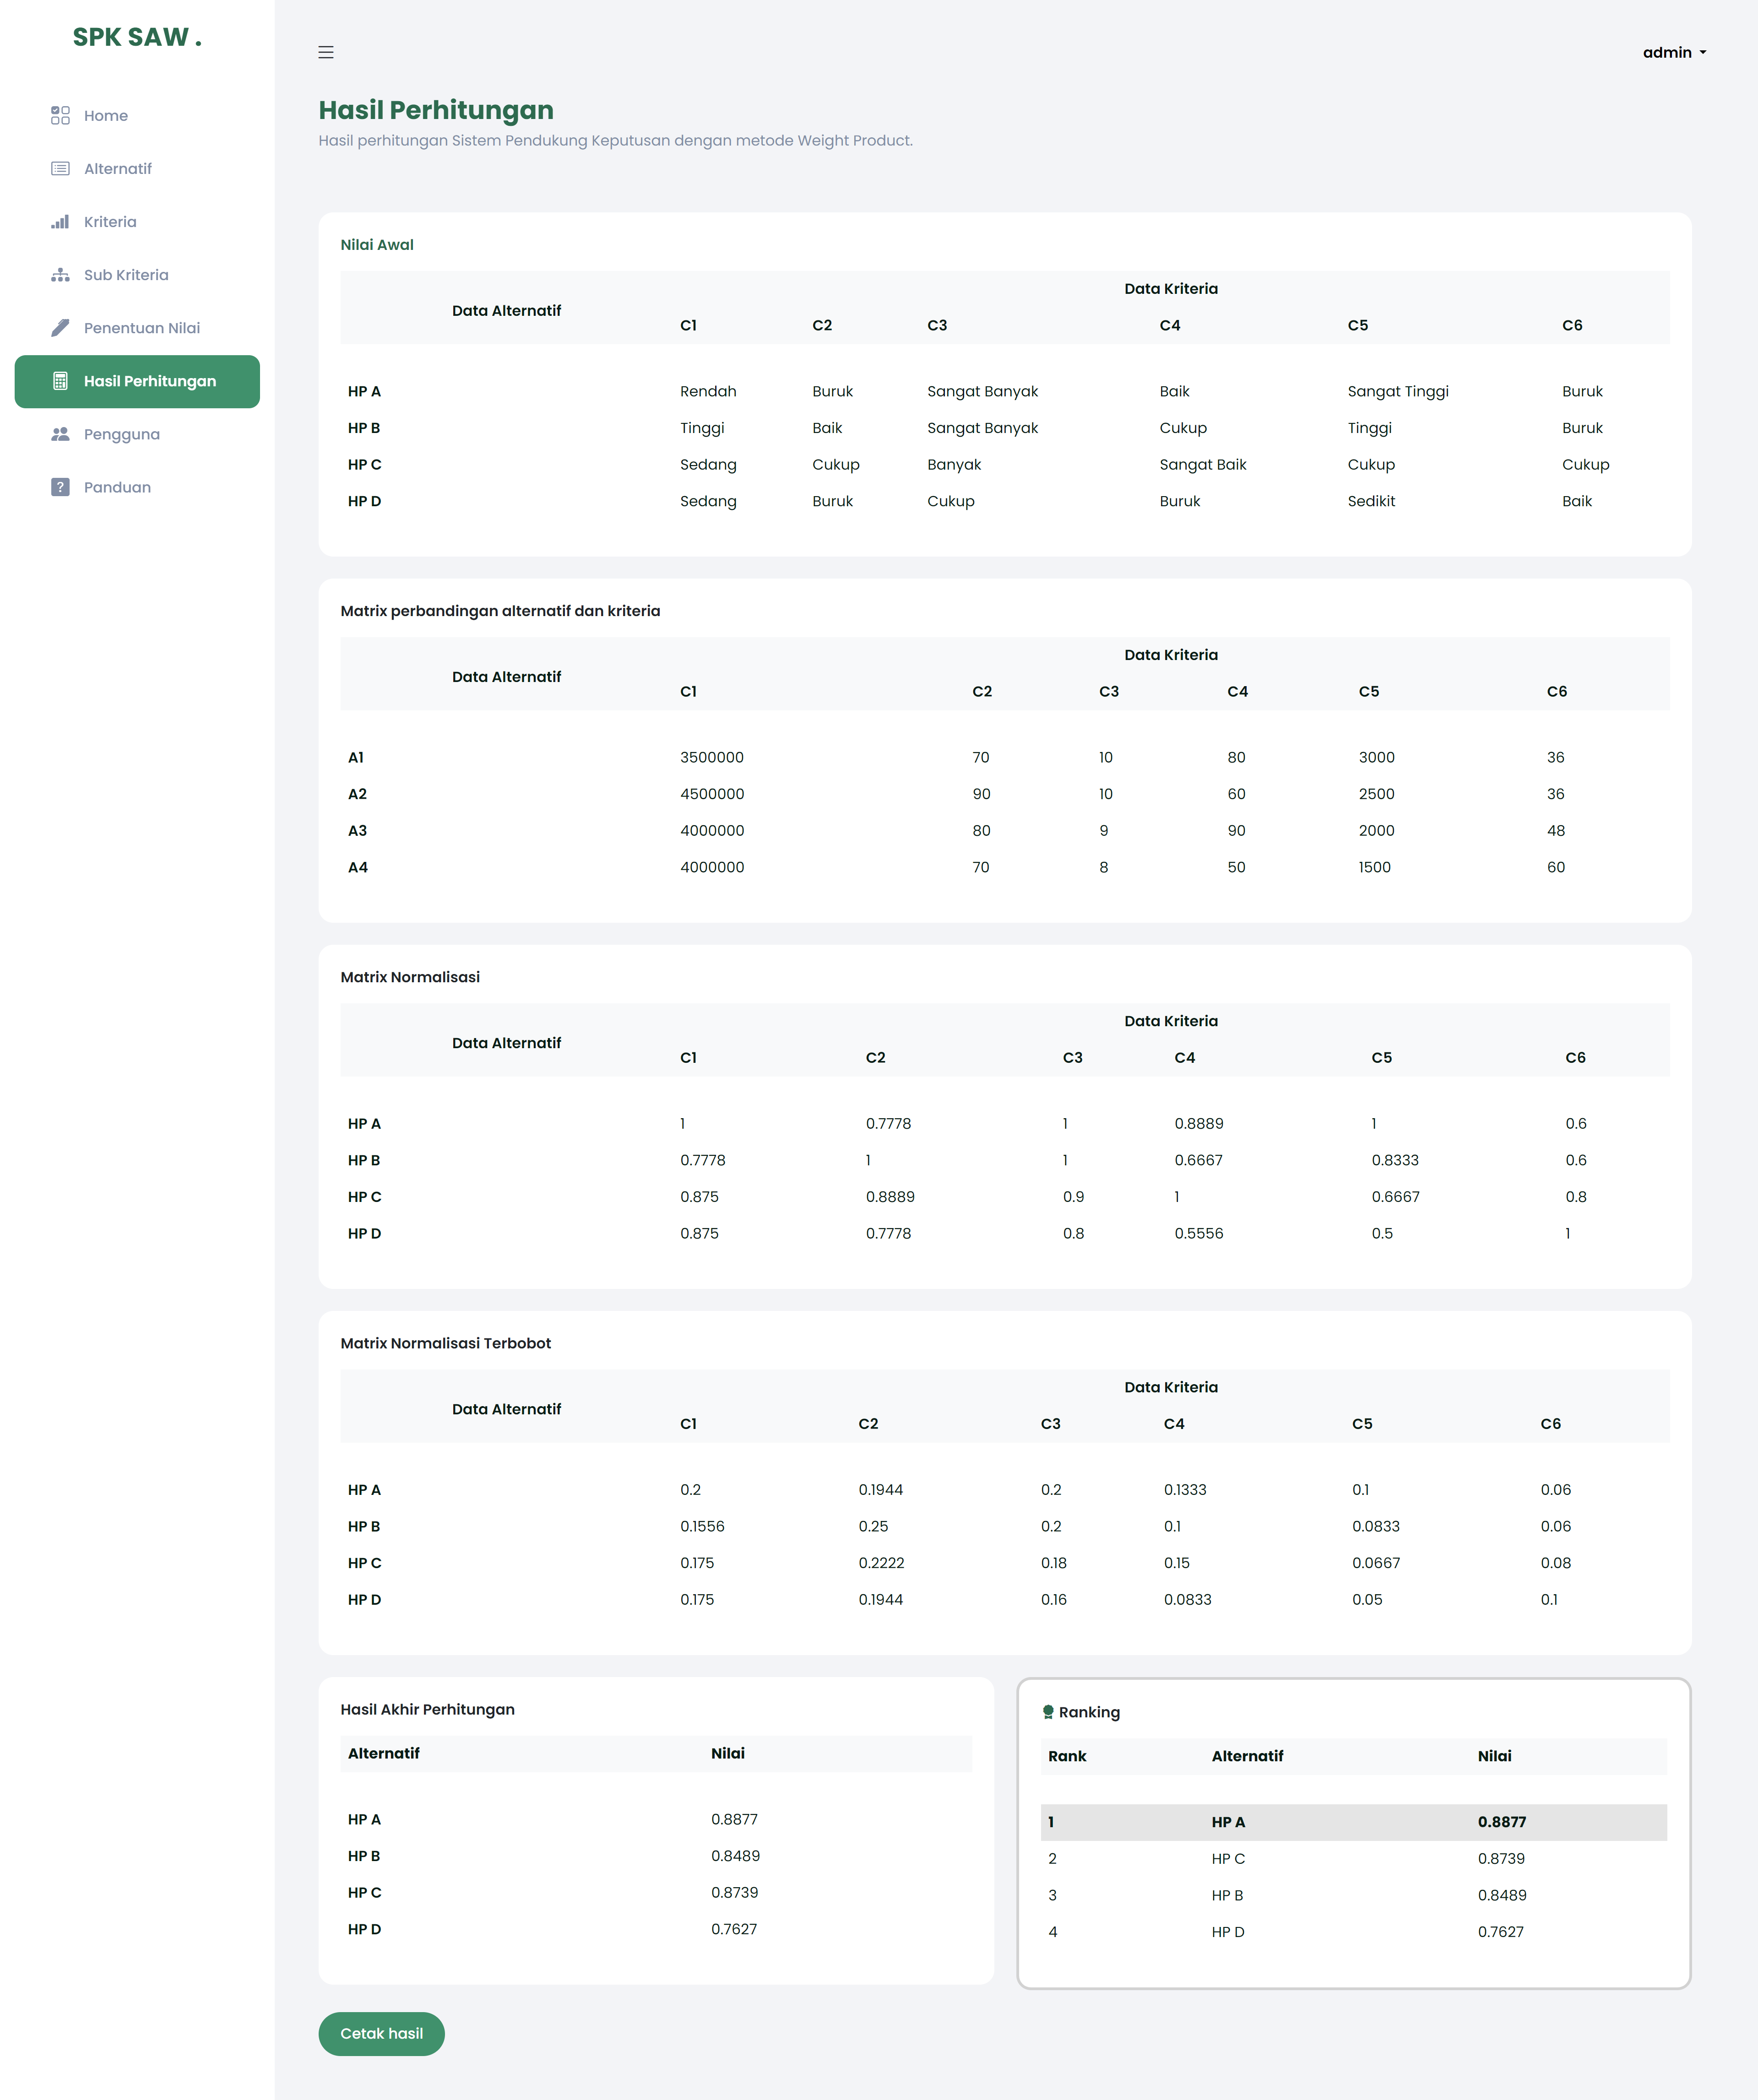Click the Kriteria bar chart icon
Viewport: 1758px width, 2100px height.
coord(60,222)
